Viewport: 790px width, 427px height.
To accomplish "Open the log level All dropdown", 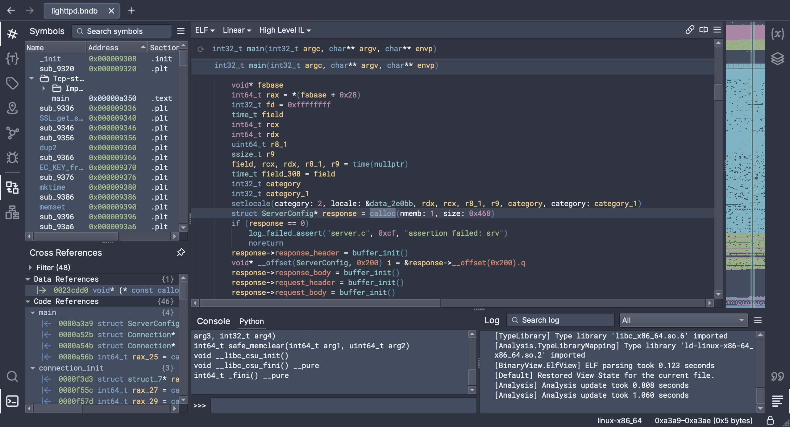I will coord(683,320).
